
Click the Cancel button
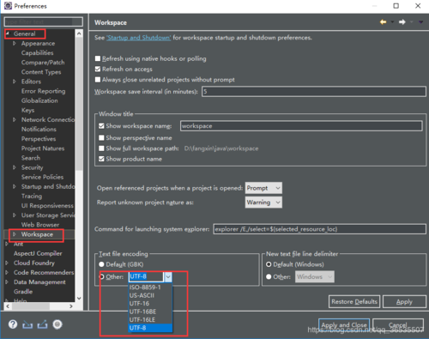(x=398, y=325)
